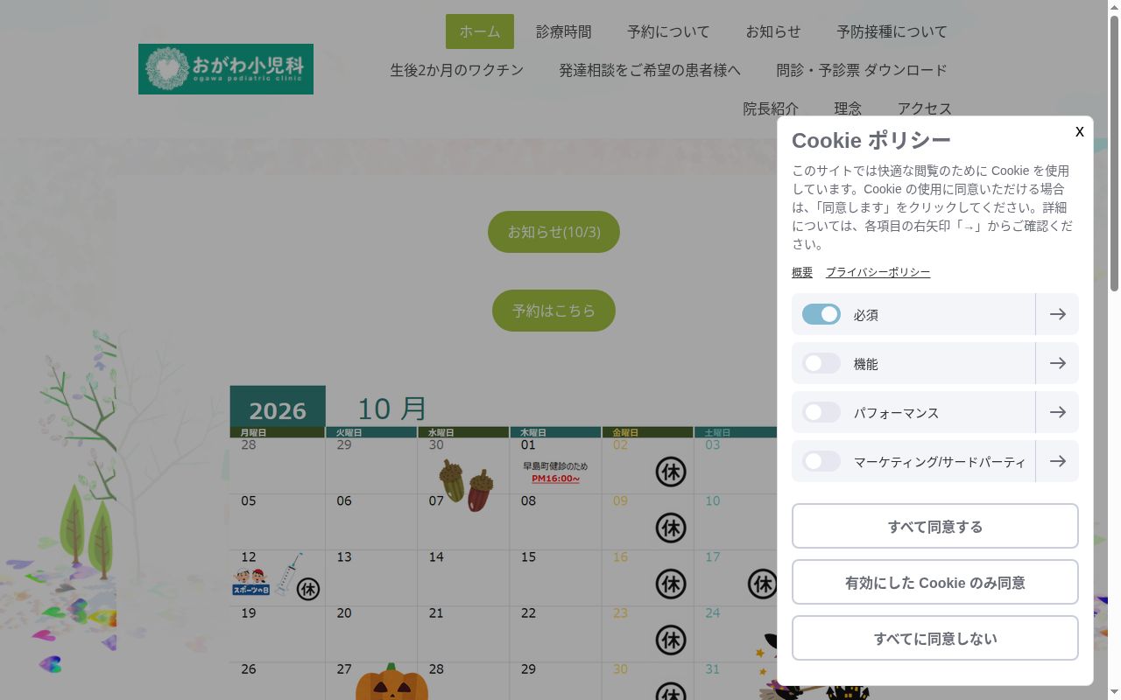This screenshot has height=700, width=1121.
Task: Enable the パフォーマンス cookie switch
Action: (821, 412)
